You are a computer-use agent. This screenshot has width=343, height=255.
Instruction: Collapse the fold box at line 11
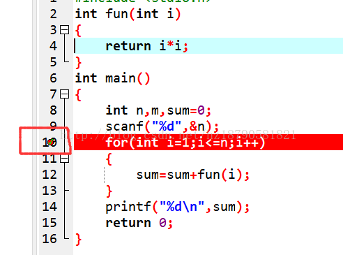64,159
